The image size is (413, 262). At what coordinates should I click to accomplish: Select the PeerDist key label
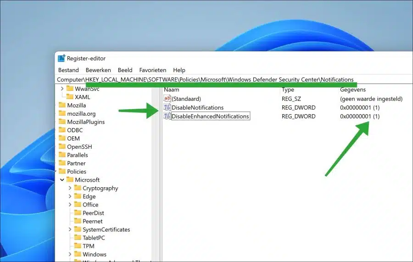click(x=93, y=213)
